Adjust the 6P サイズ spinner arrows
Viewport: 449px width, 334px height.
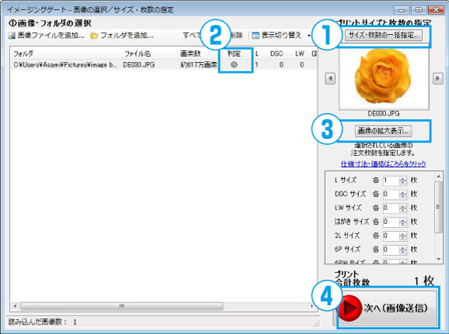[x=403, y=250]
